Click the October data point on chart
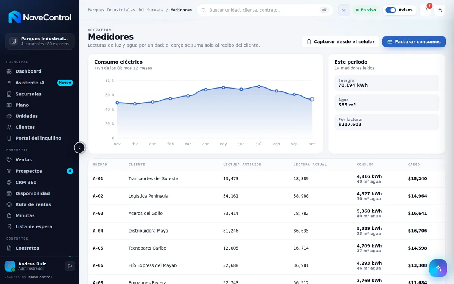The width and height of the screenshot is (454, 284). click(x=312, y=99)
